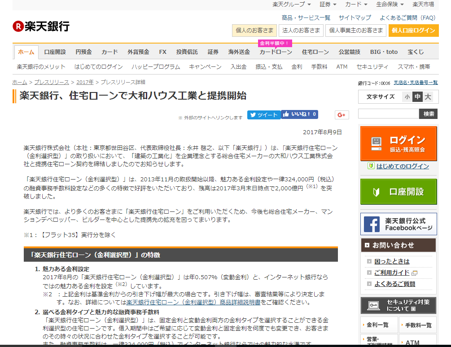Open 円預金 navigation menu item

[x=84, y=52]
